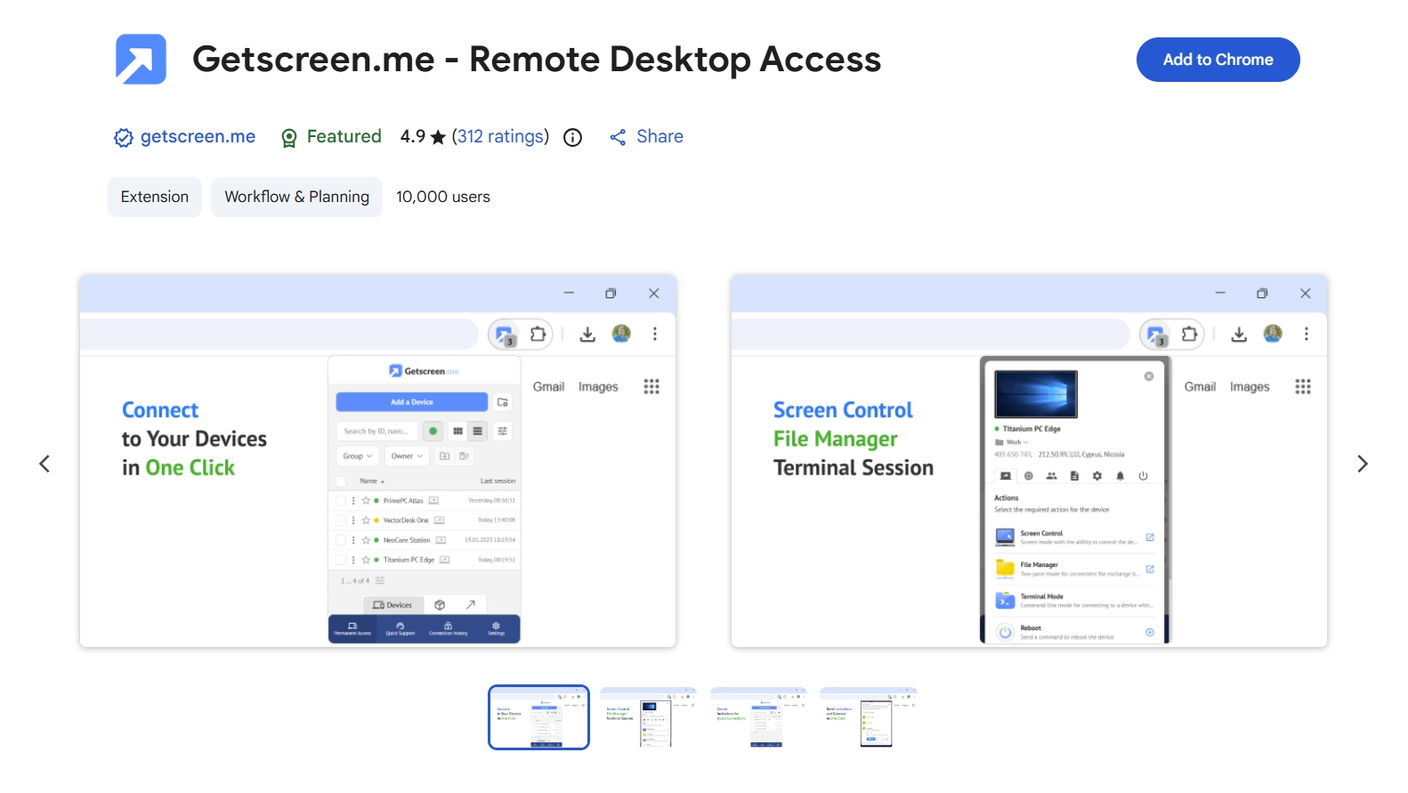This screenshot has width=1408, height=793.
Task: Advance carousel with right arrow
Action: pyautogui.click(x=1362, y=464)
